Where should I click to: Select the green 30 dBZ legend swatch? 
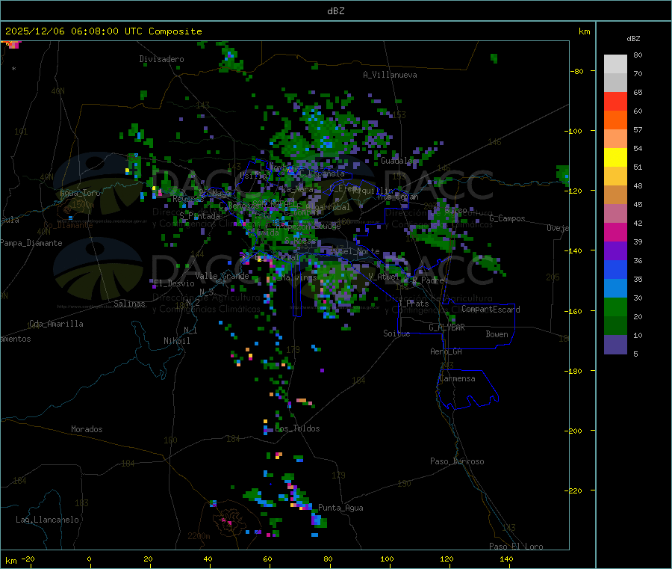coord(615,307)
